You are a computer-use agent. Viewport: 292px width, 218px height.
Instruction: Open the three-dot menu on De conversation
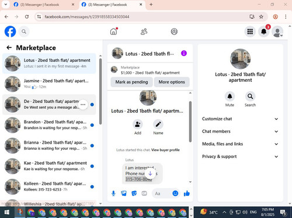pyautogui.click(x=83, y=105)
